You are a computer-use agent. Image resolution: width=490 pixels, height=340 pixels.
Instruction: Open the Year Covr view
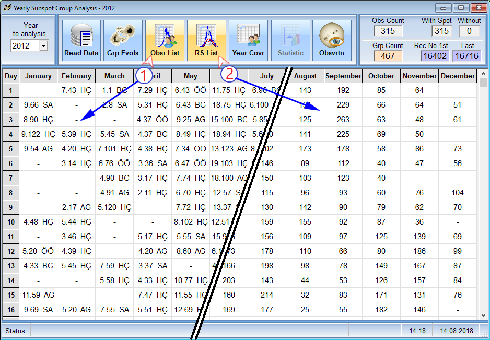coord(248,41)
